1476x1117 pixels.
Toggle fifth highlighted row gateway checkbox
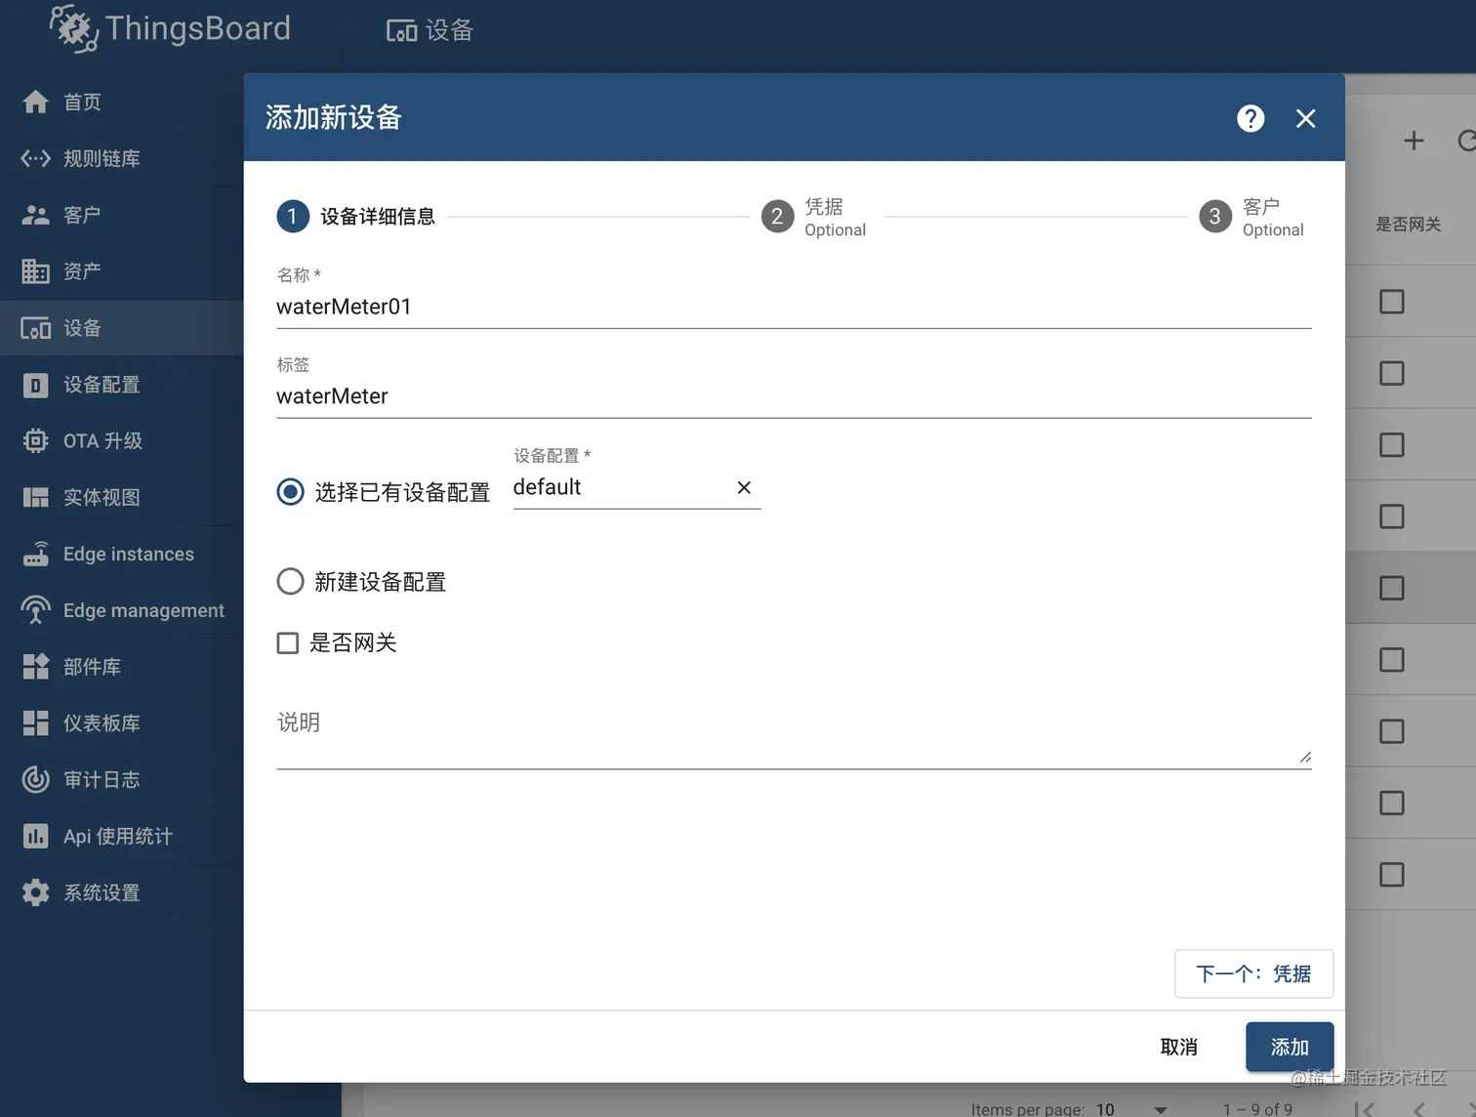[x=1392, y=588]
